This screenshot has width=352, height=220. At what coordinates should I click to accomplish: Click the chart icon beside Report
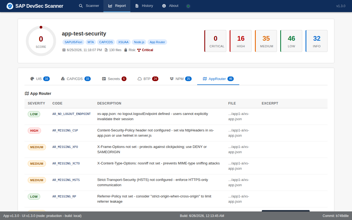[110, 6]
